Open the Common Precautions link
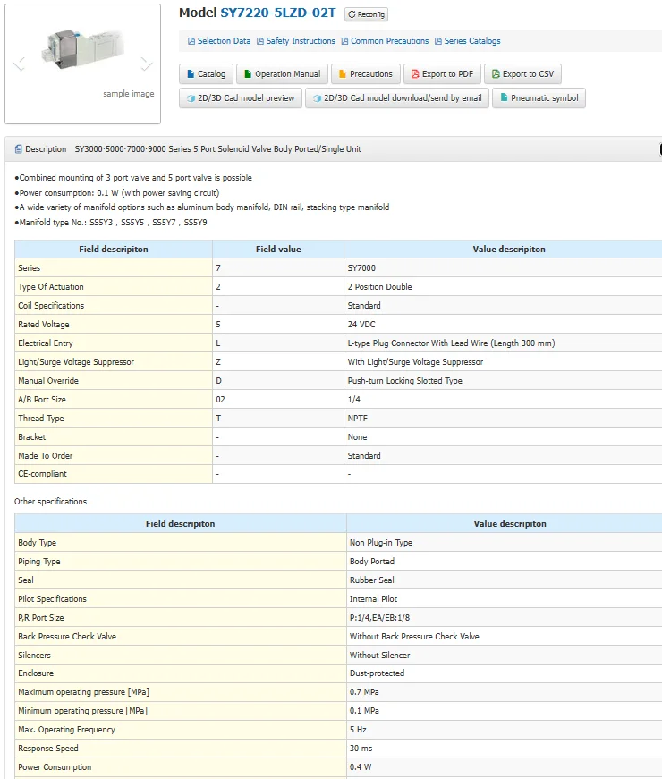Viewport: 662px width, 779px height. [389, 41]
